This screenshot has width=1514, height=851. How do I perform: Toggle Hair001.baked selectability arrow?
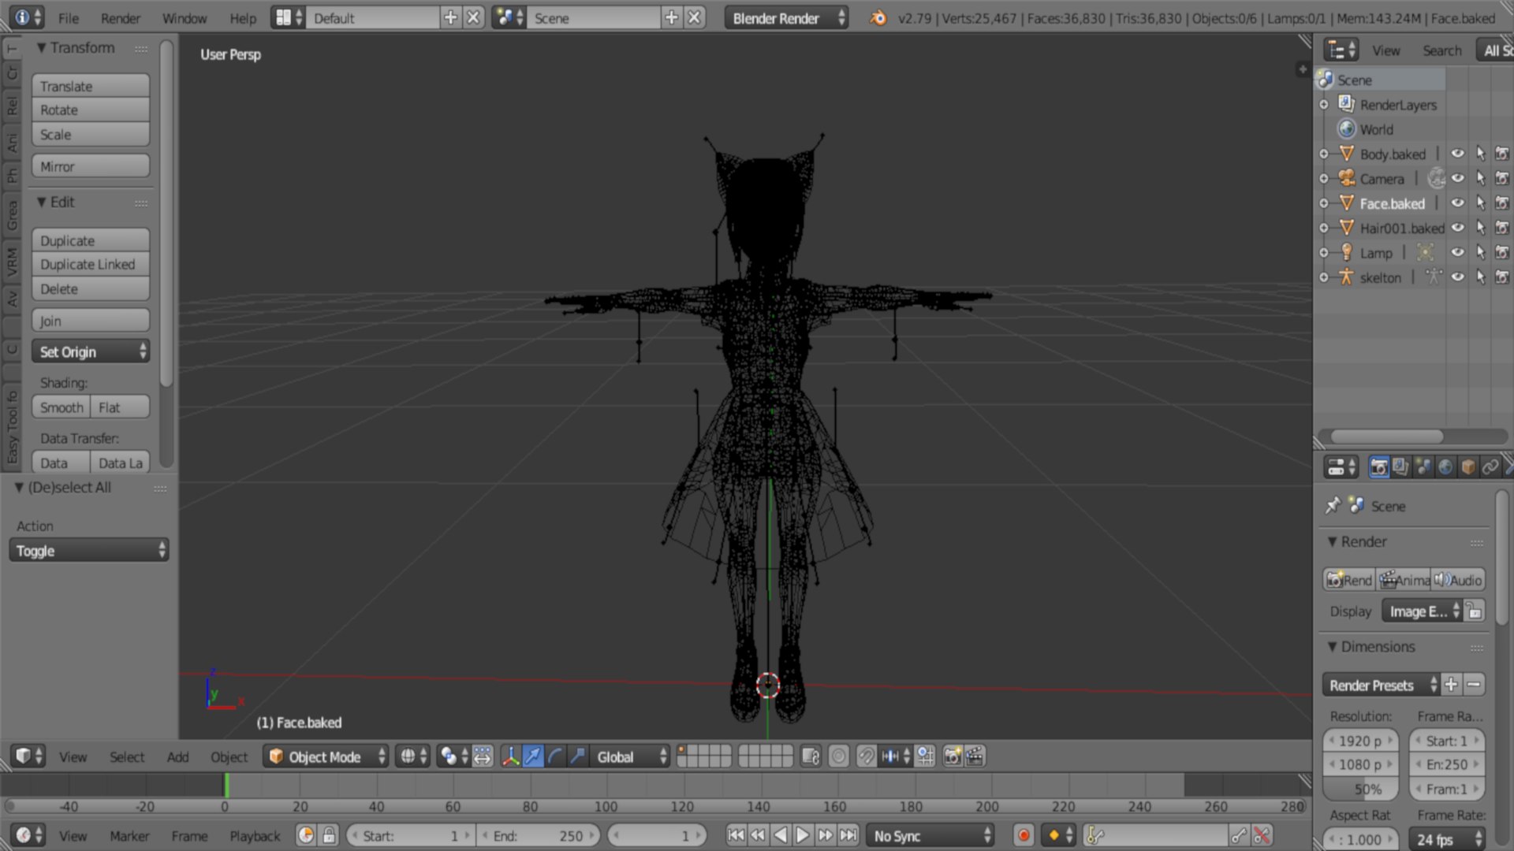(x=1480, y=228)
